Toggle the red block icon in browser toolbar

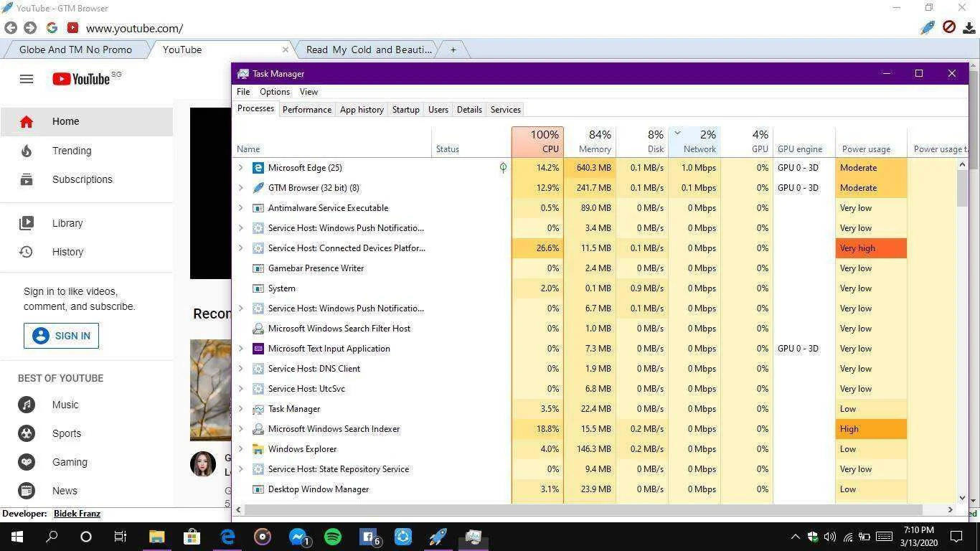pyautogui.click(x=949, y=28)
